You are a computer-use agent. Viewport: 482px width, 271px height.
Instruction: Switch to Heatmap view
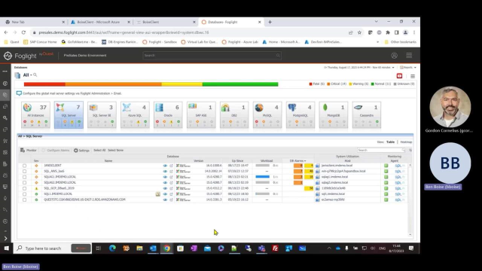[406, 142]
